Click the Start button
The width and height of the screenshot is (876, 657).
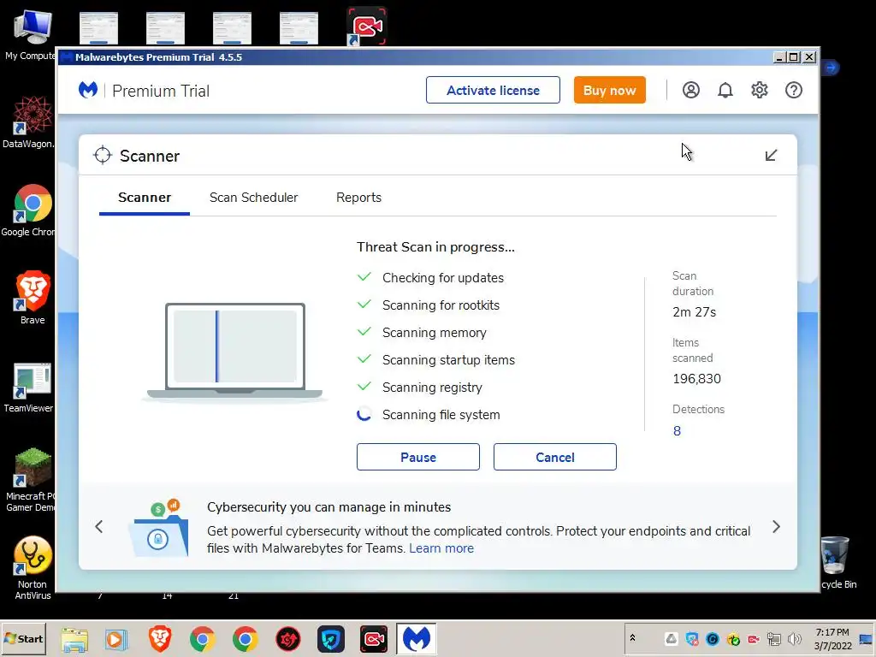tap(23, 638)
